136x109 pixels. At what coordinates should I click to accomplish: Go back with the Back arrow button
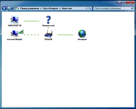point(4,8)
